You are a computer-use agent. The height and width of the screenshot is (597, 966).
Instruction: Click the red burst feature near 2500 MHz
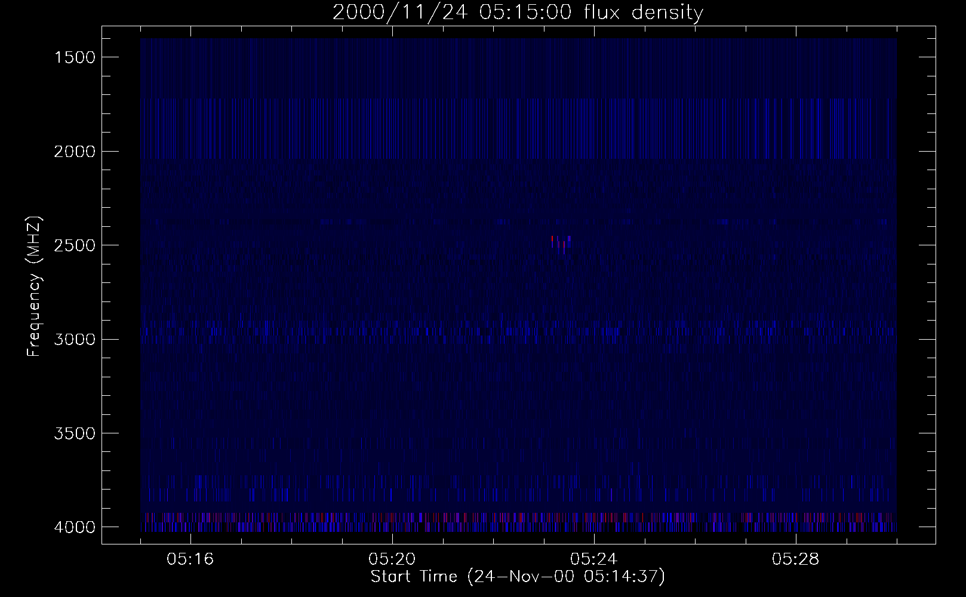[561, 244]
